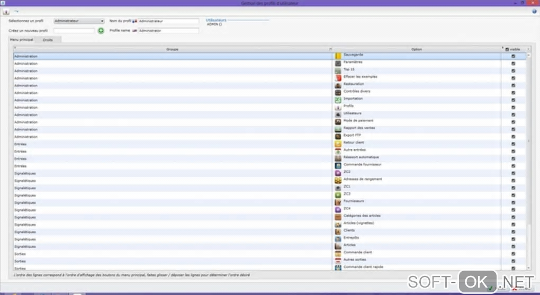The width and height of the screenshot is (540, 295).
Task: Click the vertical scrollbar up arrow
Action: [x=528, y=55]
